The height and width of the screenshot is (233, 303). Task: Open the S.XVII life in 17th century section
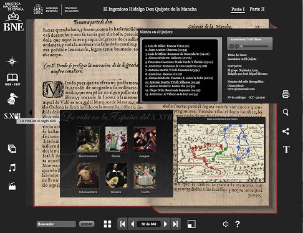coord(12,116)
